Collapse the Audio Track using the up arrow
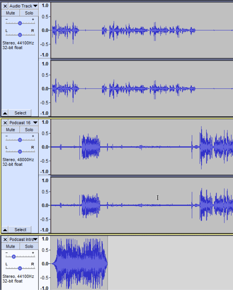The height and width of the screenshot is (290, 233). [5, 113]
